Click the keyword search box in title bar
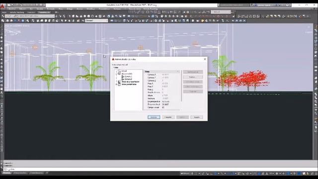Image resolution: width=318 pixels, height=179 pixels. (x=234, y=5)
